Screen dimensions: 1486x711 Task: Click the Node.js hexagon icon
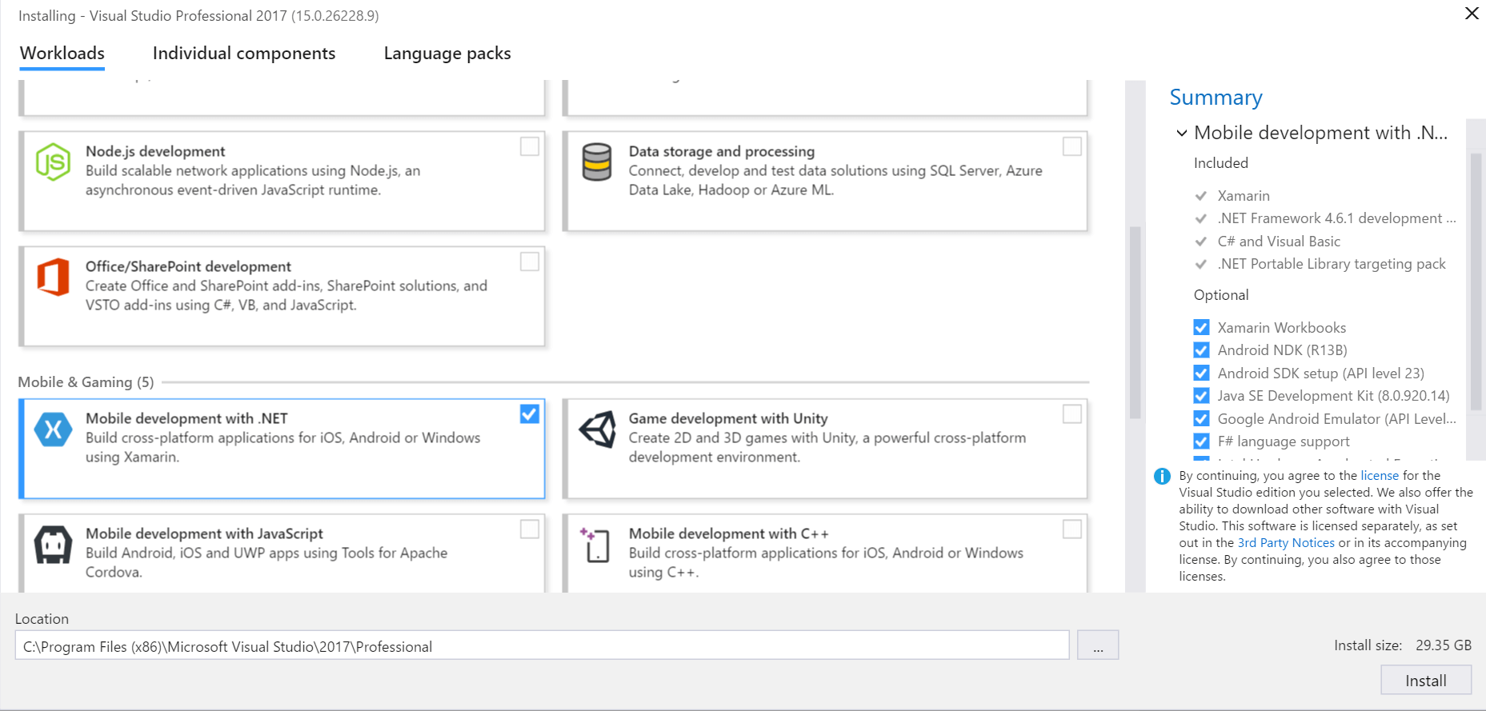point(53,162)
